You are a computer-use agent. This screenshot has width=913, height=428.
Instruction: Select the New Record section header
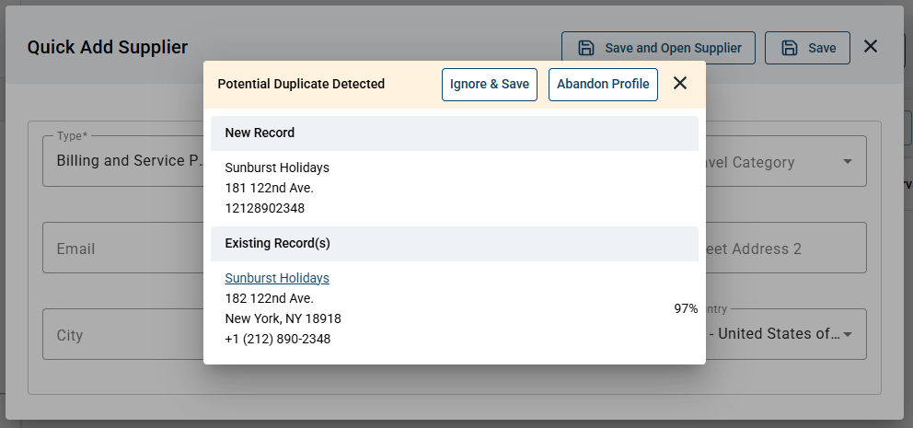(x=454, y=133)
